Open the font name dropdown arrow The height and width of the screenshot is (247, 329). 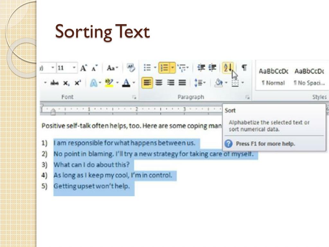point(53,68)
